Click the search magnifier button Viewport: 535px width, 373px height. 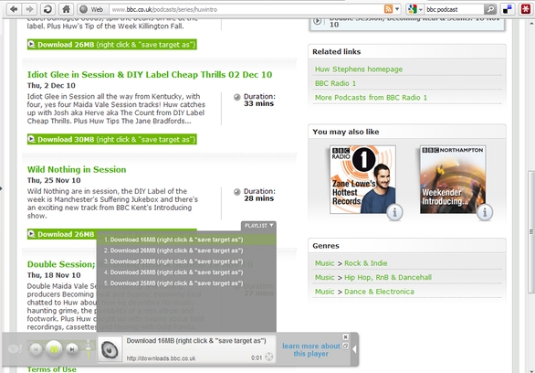click(x=490, y=9)
